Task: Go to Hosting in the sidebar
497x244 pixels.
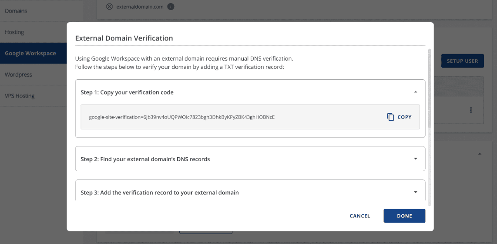Action: pos(14,32)
